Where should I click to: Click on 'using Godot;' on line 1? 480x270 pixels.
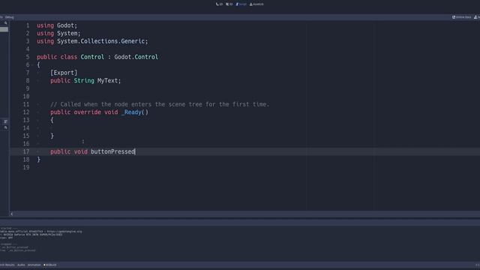tap(57, 25)
